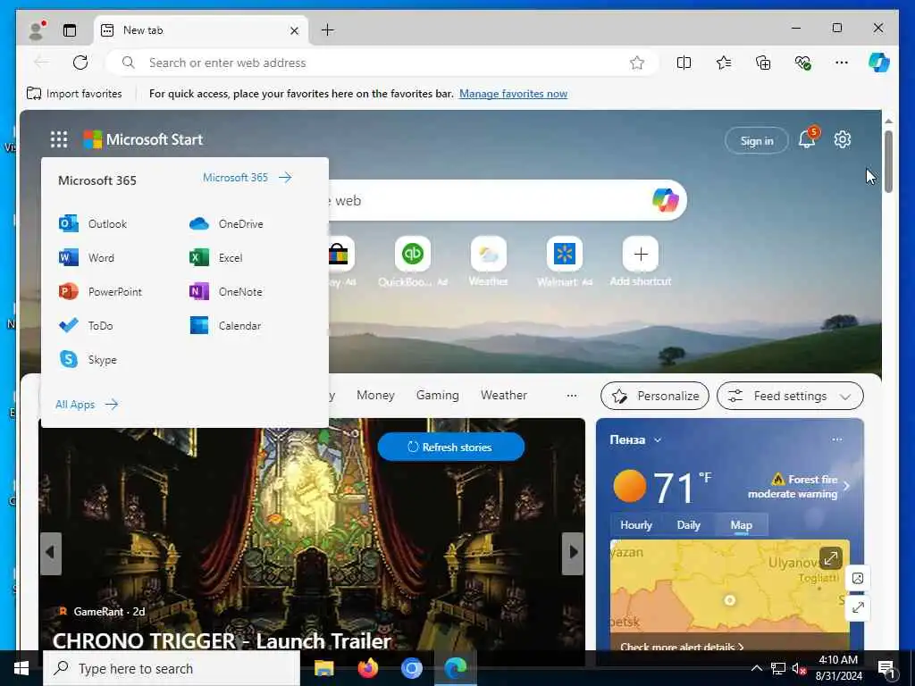Open the notifications bell

(x=808, y=139)
